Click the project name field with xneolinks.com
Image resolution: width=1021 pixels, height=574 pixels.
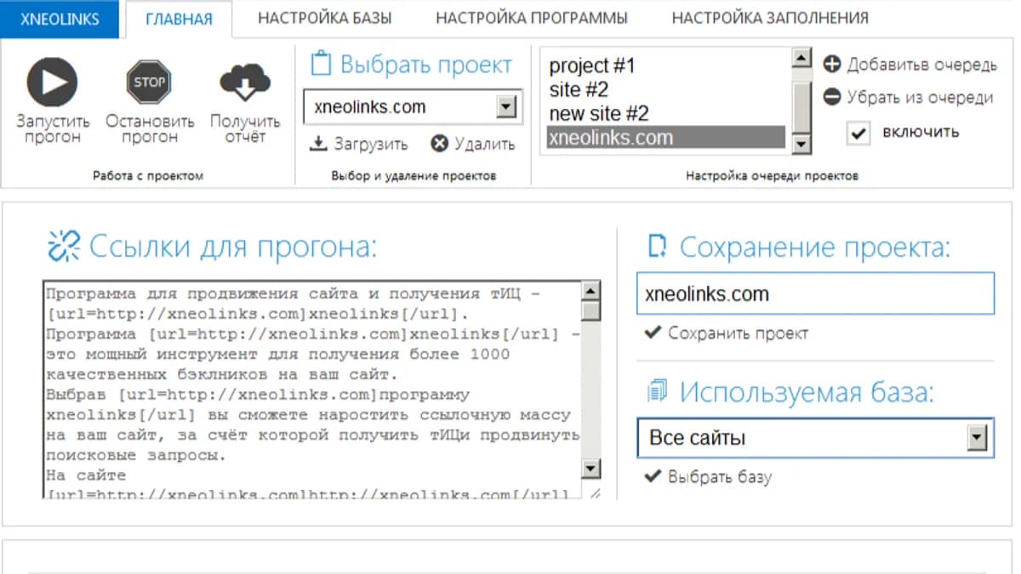[815, 294]
